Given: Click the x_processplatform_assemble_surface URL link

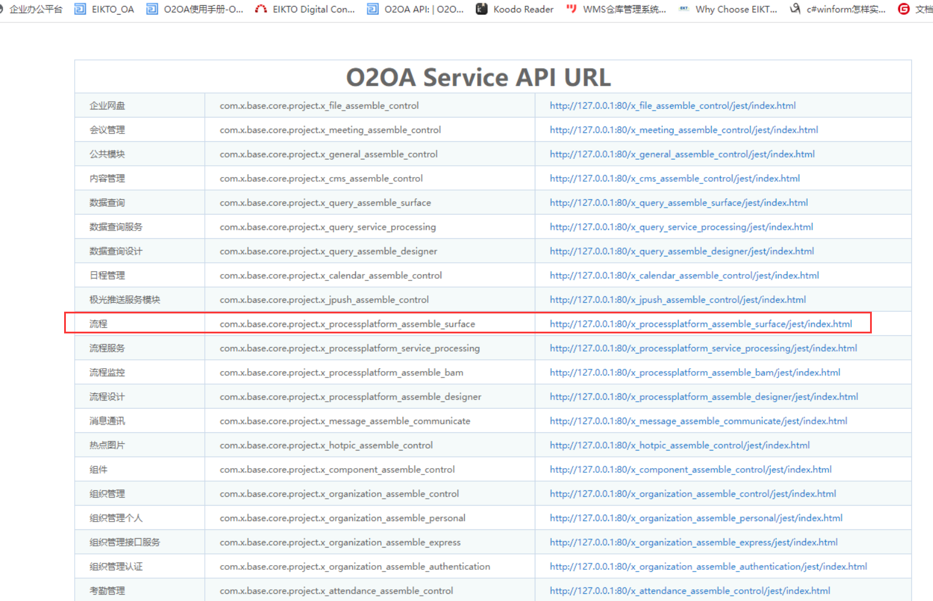Looking at the screenshot, I should coord(701,324).
